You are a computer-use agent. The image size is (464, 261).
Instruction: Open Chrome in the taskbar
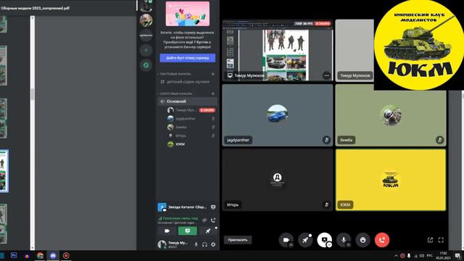coord(40,256)
